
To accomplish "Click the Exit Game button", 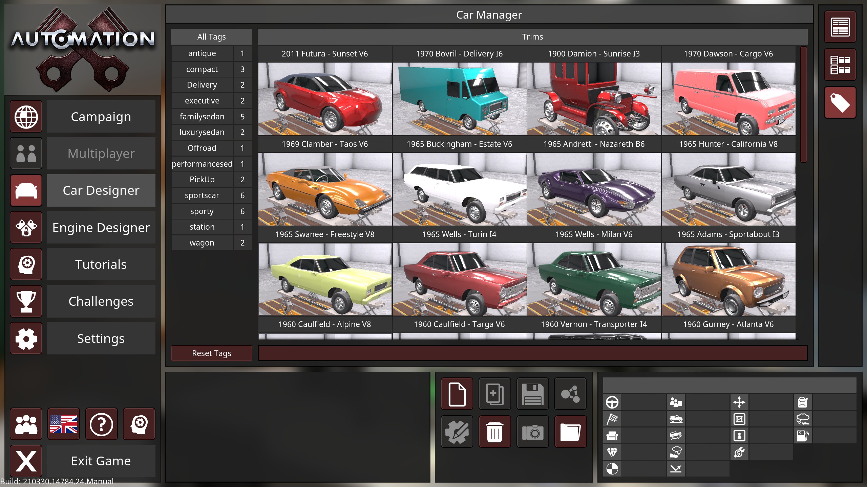I will tap(101, 461).
